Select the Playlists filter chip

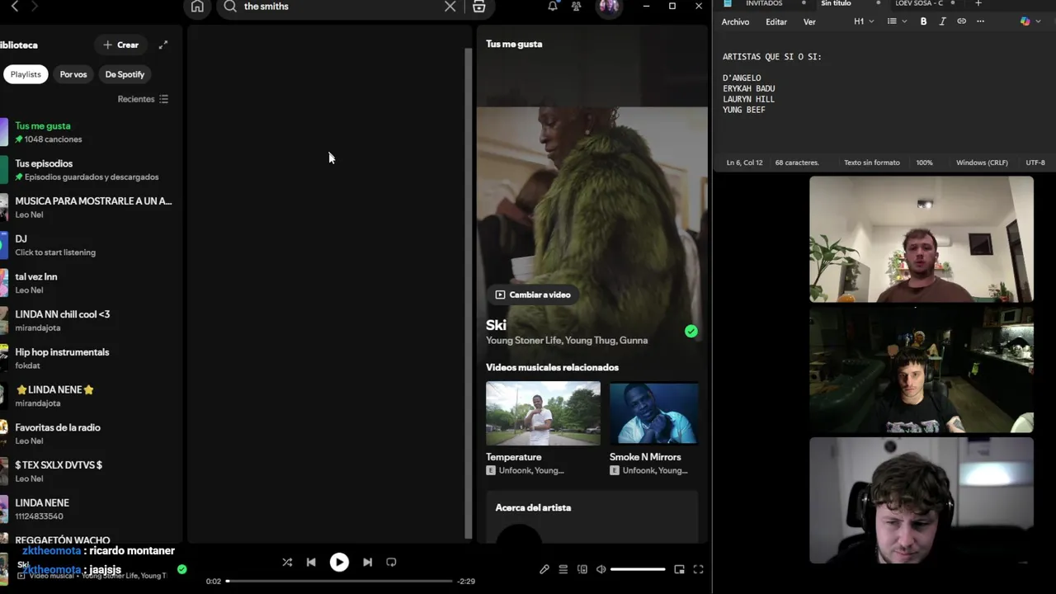pos(26,74)
